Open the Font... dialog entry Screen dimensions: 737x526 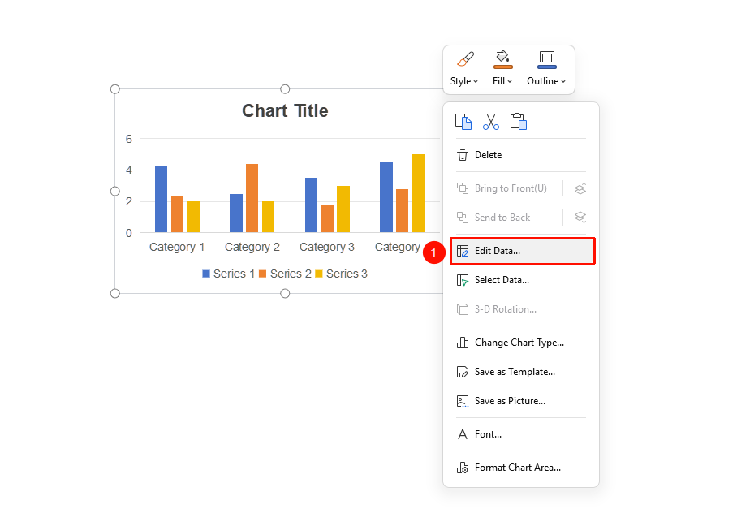pos(521,434)
